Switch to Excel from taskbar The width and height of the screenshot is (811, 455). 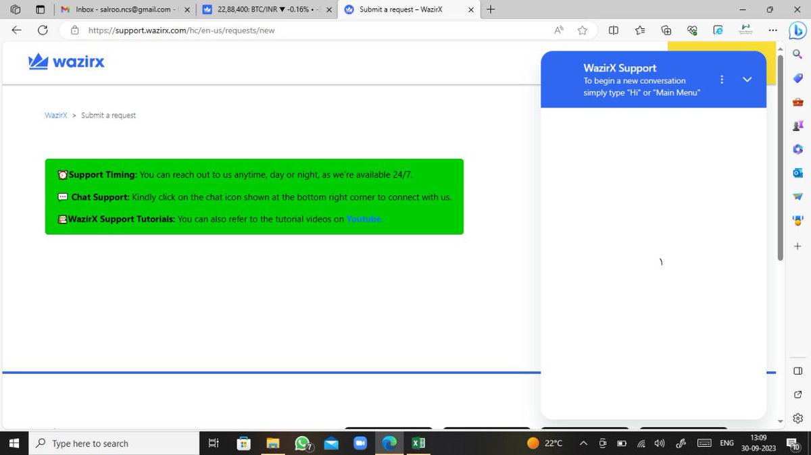(x=418, y=443)
